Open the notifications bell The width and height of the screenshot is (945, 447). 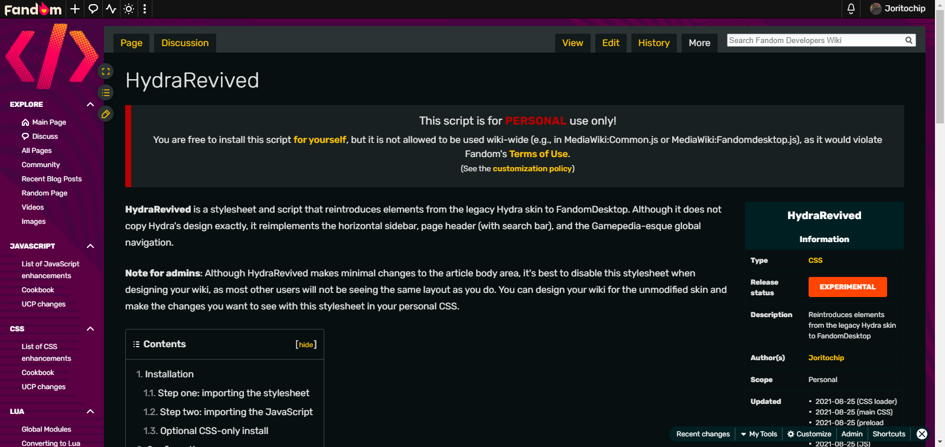[851, 9]
